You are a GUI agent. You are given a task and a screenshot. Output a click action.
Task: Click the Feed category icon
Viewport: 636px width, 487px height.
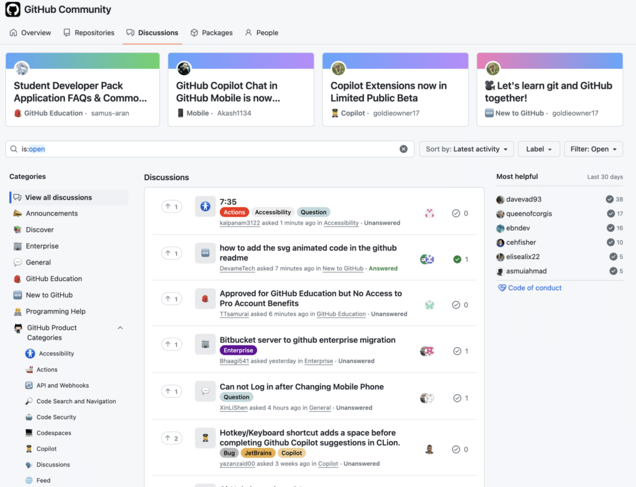[x=30, y=480]
